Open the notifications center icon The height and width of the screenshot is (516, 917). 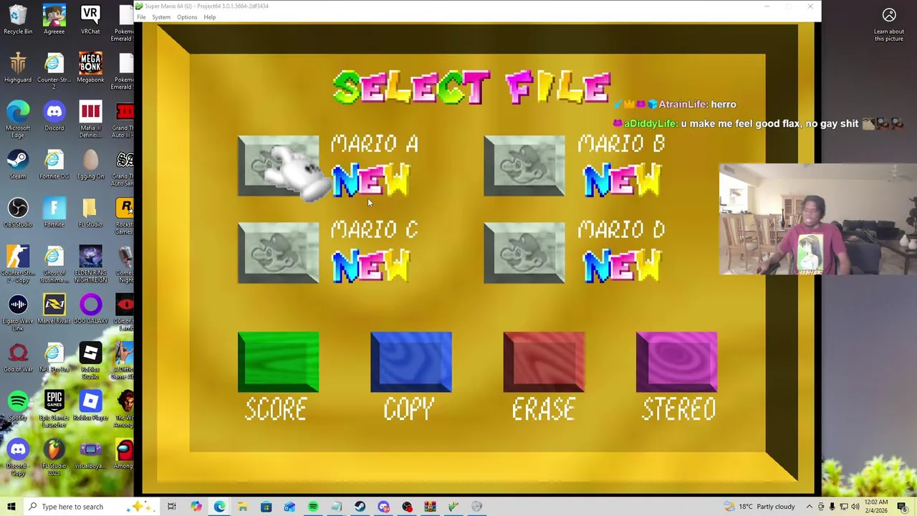pyautogui.click(x=903, y=507)
